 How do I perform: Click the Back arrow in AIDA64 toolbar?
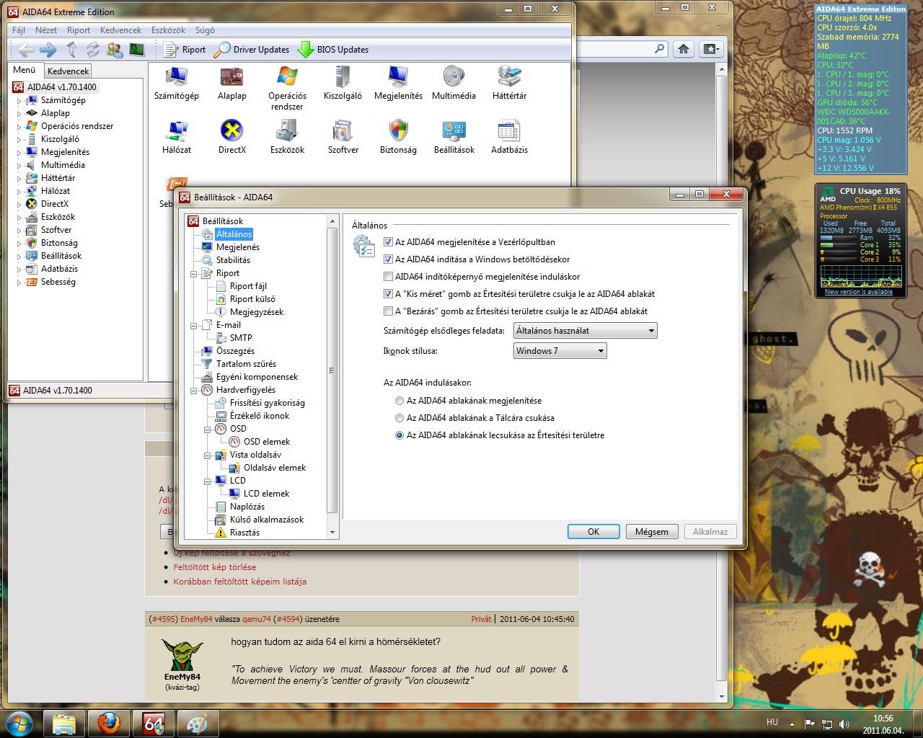[27, 50]
